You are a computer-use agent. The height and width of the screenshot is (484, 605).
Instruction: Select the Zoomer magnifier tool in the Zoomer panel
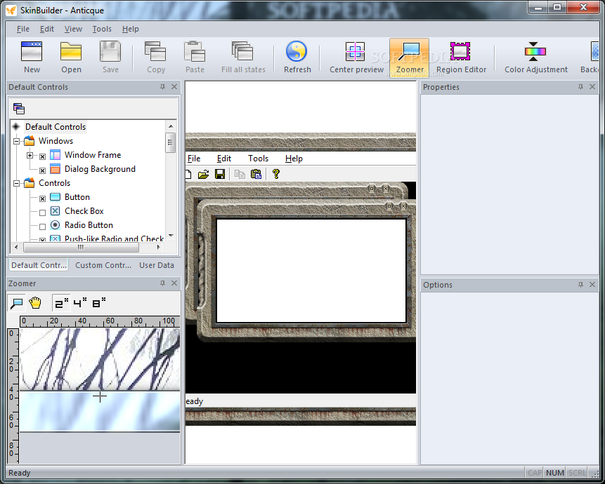pyautogui.click(x=17, y=304)
